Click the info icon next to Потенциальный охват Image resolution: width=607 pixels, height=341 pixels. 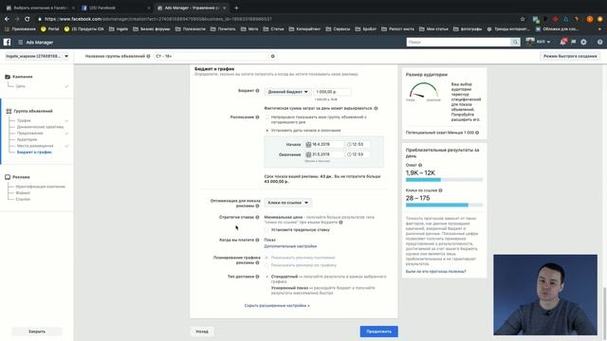(477, 133)
